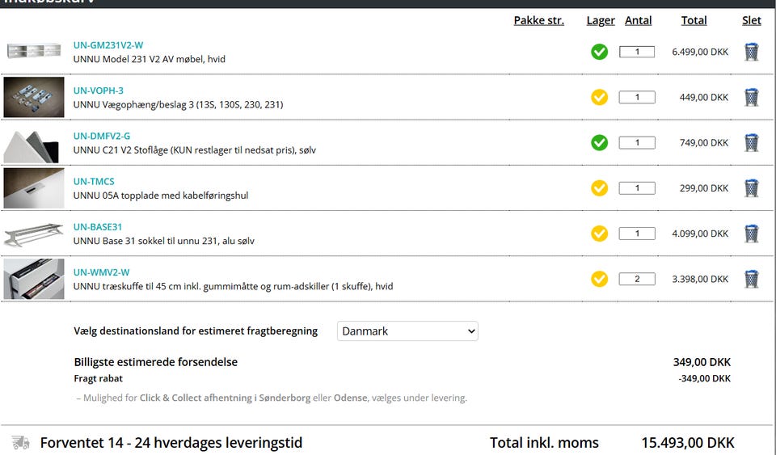Delete the UN-TMCS topplade item

751,188
